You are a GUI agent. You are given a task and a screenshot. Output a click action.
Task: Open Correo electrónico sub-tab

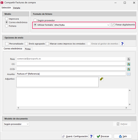click(x=13, y=49)
